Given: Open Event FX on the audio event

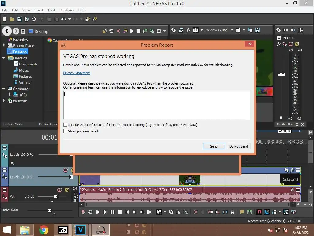Looking at the screenshot, I should click(x=292, y=190).
